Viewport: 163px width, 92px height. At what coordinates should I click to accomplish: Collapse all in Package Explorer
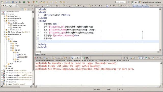point(22,9)
